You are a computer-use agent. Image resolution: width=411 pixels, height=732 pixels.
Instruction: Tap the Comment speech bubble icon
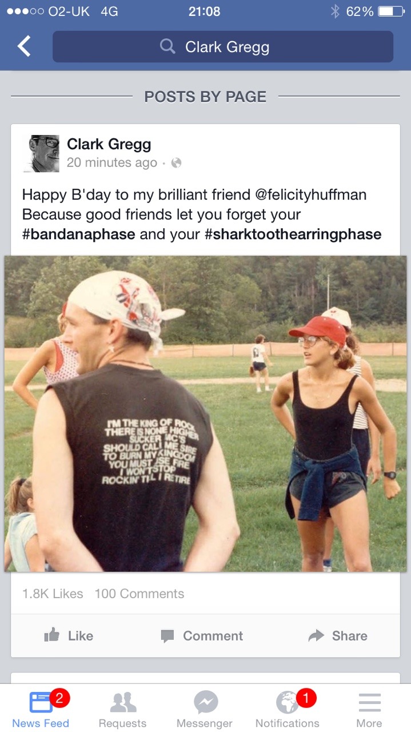pyautogui.click(x=167, y=636)
